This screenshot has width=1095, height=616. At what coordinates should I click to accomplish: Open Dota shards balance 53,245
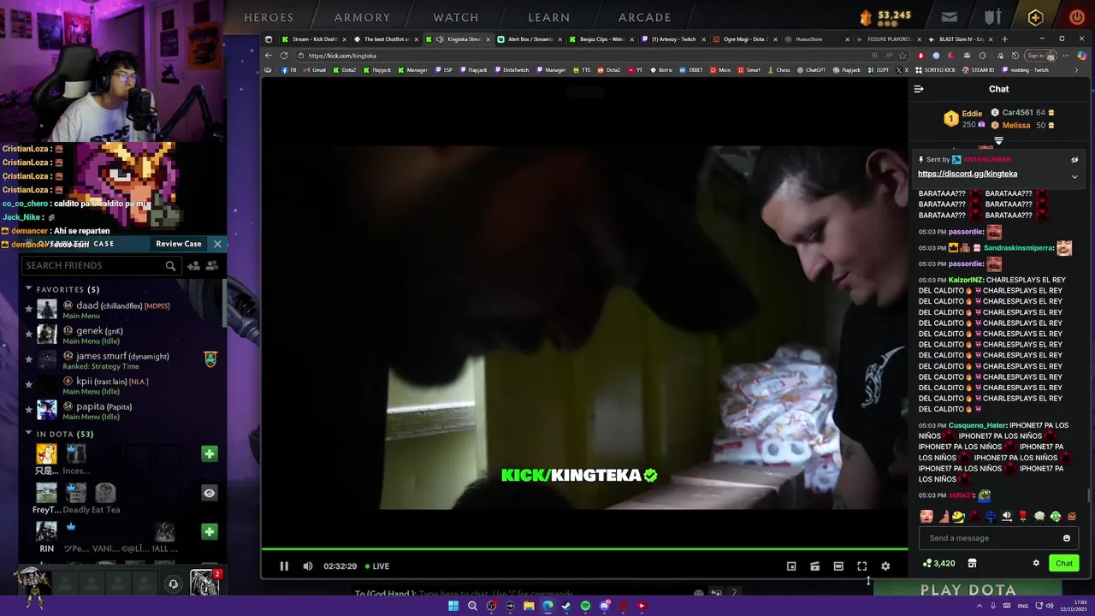(x=885, y=16)
